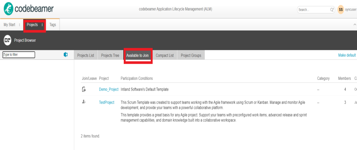This screenshot has height=150, width=357.
Task: Open the My Start three-dot menu
Action: [x=19, y=25]
